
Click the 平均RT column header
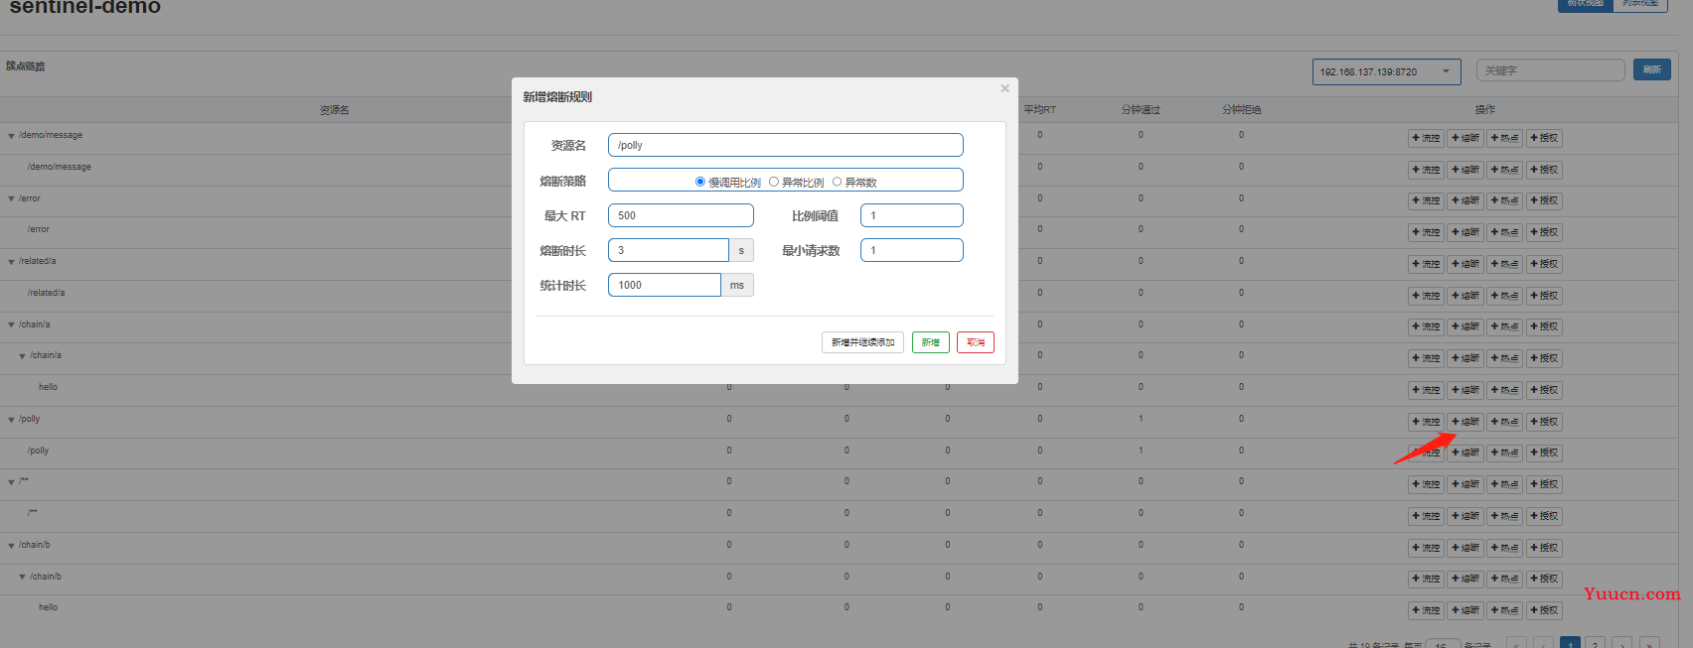point(1039,110)
